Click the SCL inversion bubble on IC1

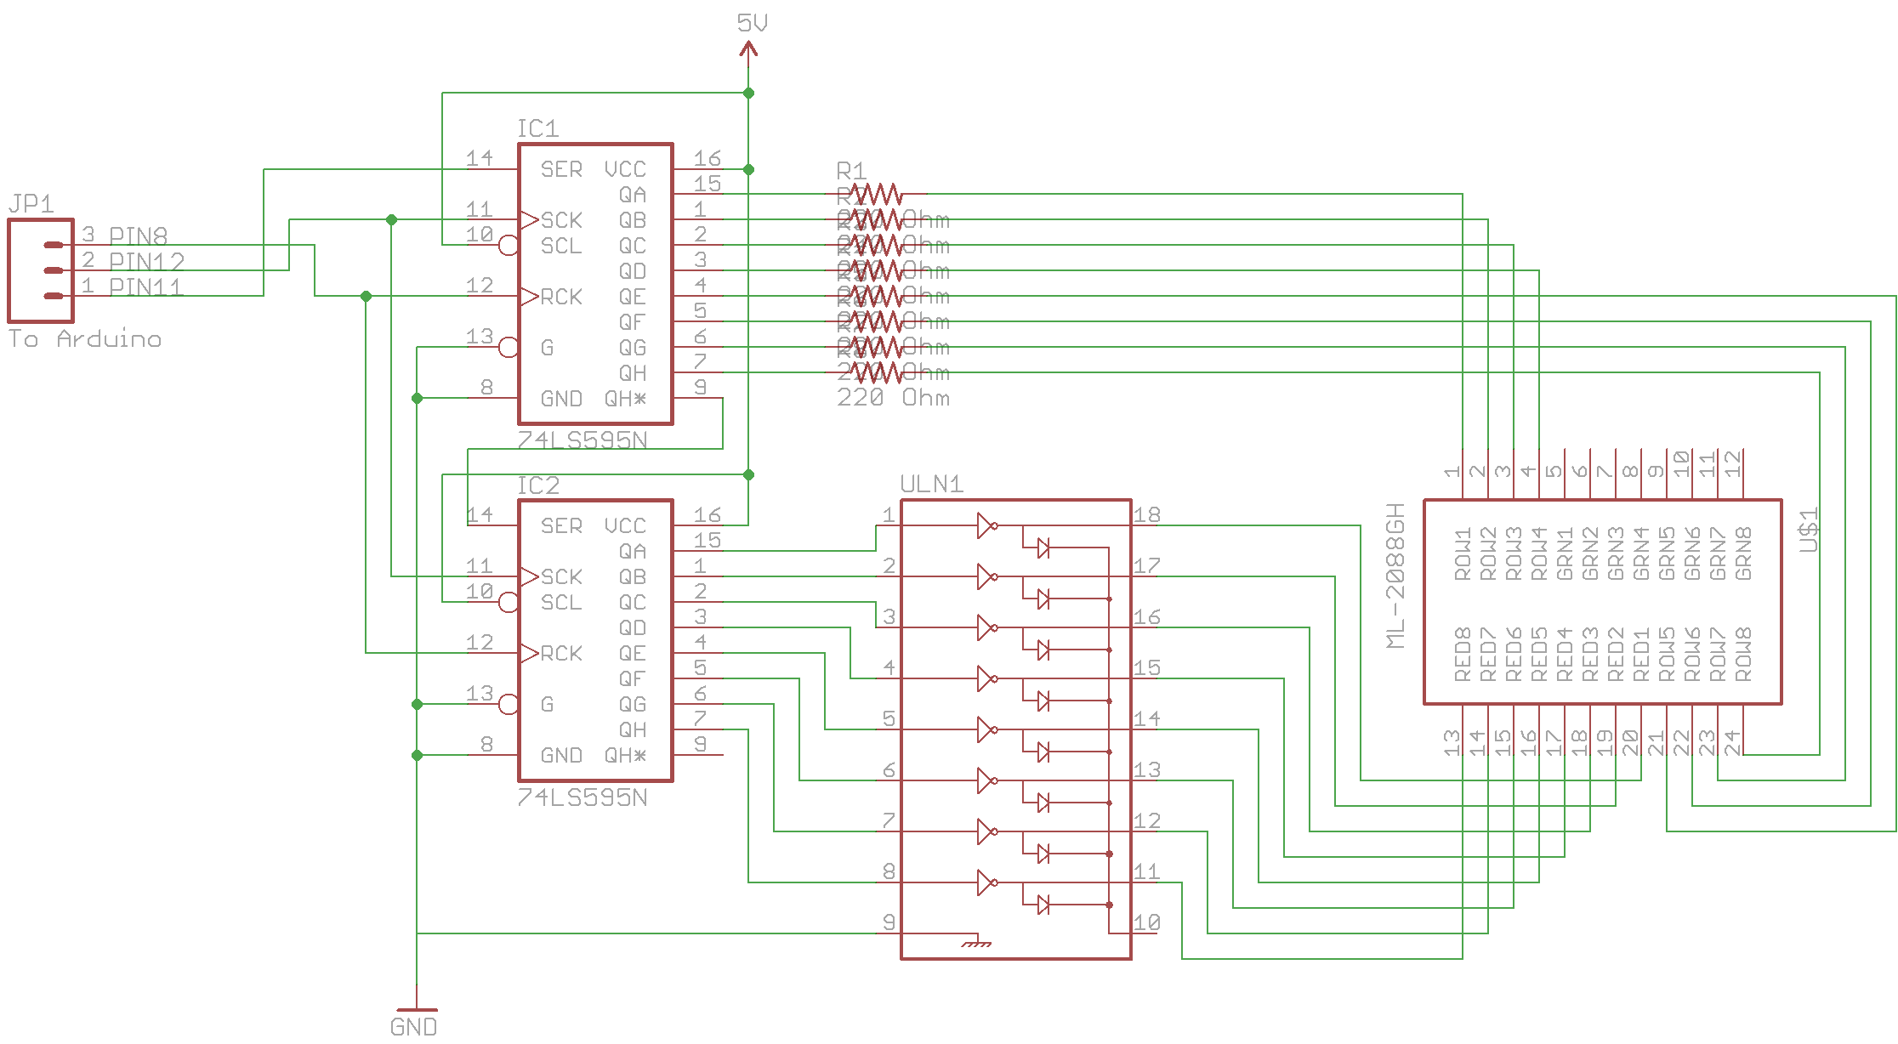509,246
